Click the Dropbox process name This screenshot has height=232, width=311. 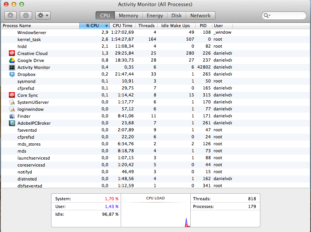tap(26, 74)
